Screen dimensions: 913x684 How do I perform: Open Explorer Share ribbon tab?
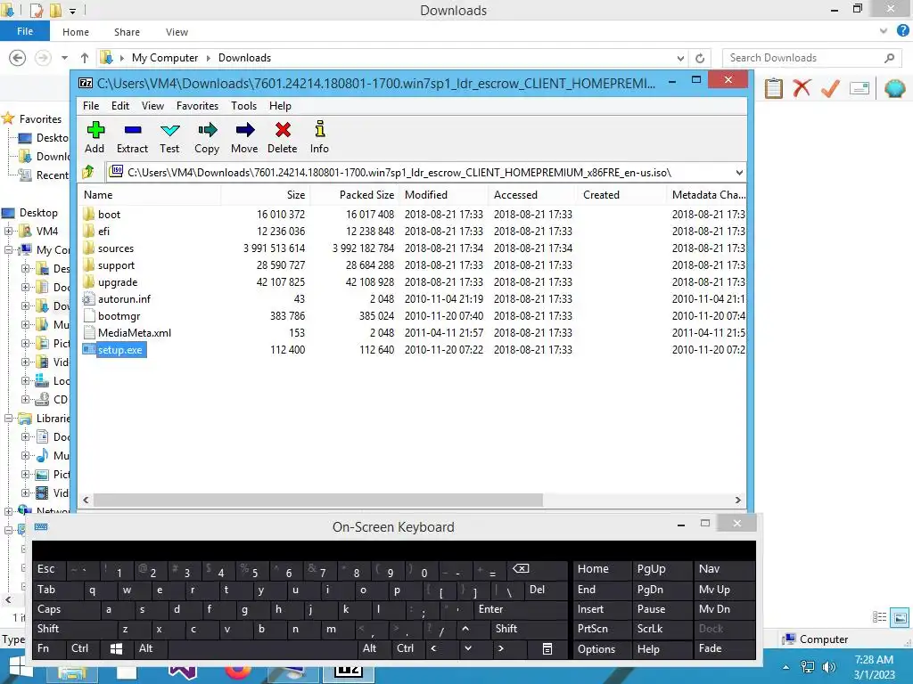(127, 32)
